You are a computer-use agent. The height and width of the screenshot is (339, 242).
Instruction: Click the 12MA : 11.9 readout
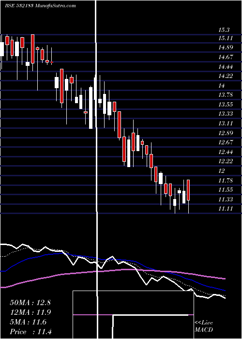pyautogui.click(x=30, y=312)
